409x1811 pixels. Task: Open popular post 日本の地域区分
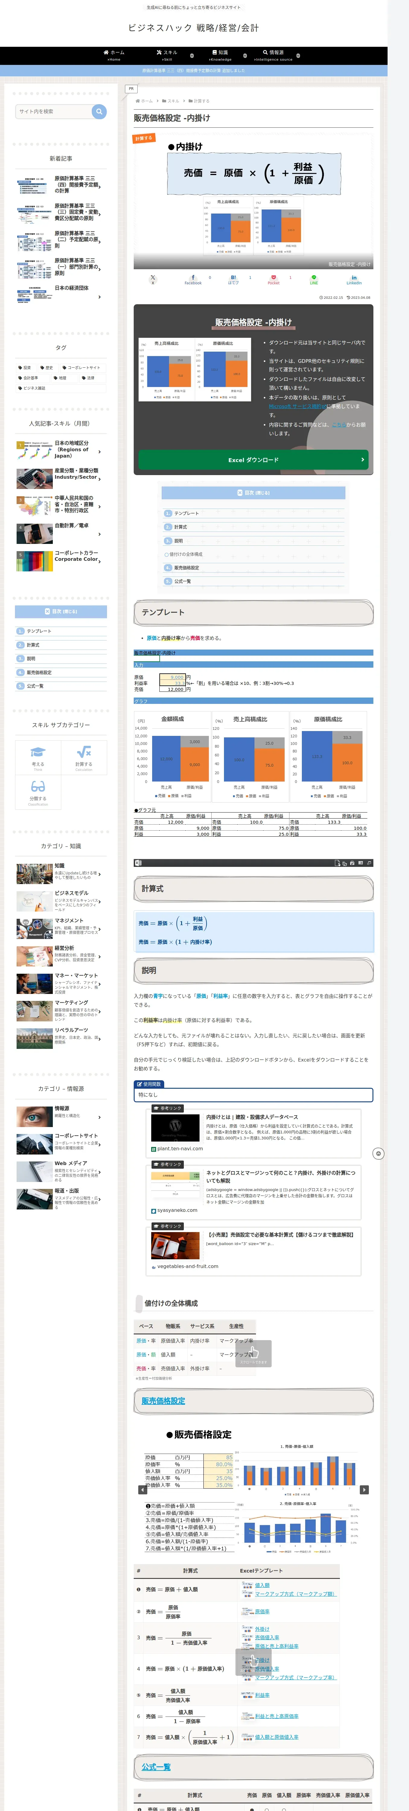[61, 450]
